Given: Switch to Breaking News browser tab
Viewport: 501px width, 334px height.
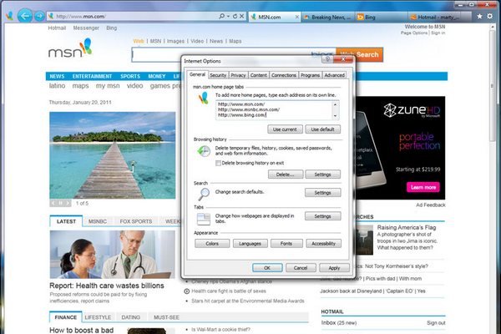Looking at the screenshot, I should coord(327,18).
